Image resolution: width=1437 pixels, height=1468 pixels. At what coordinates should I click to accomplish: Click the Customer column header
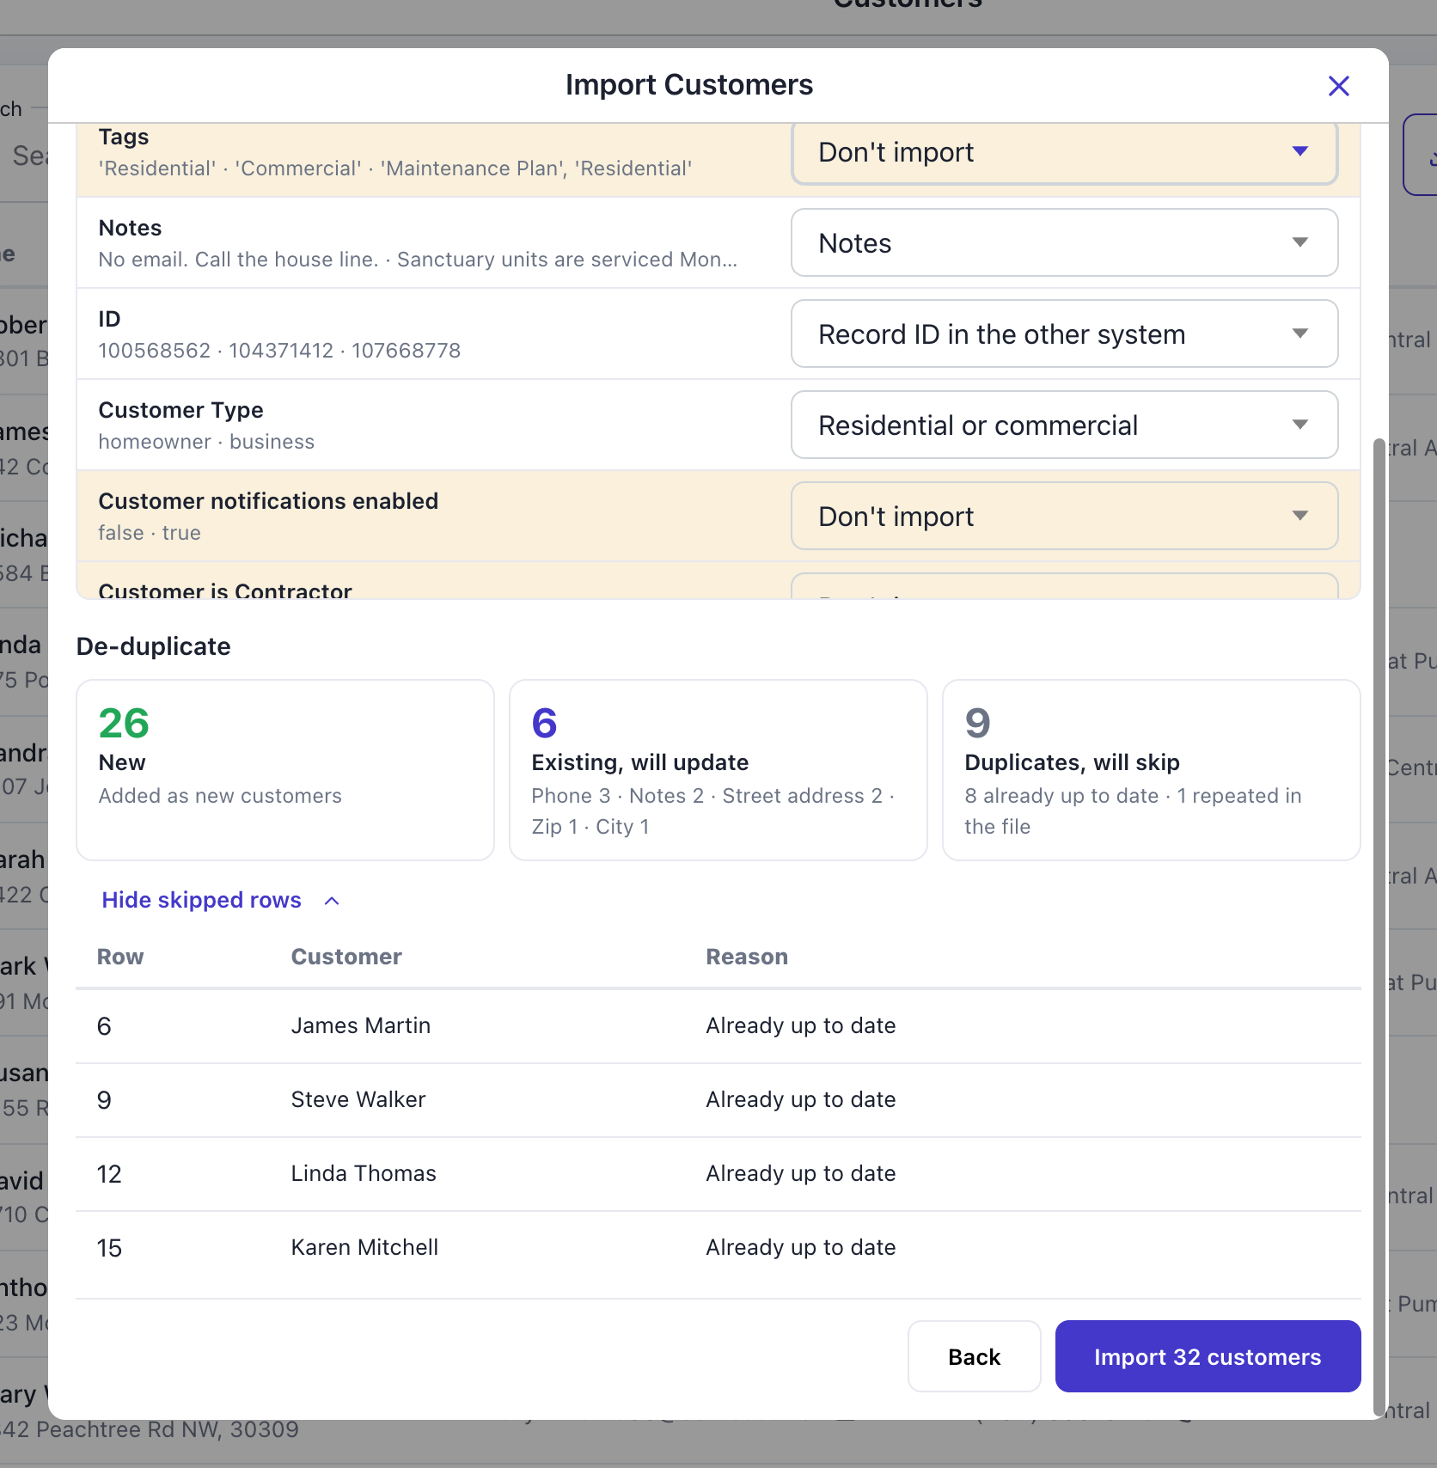coord(346,957)
